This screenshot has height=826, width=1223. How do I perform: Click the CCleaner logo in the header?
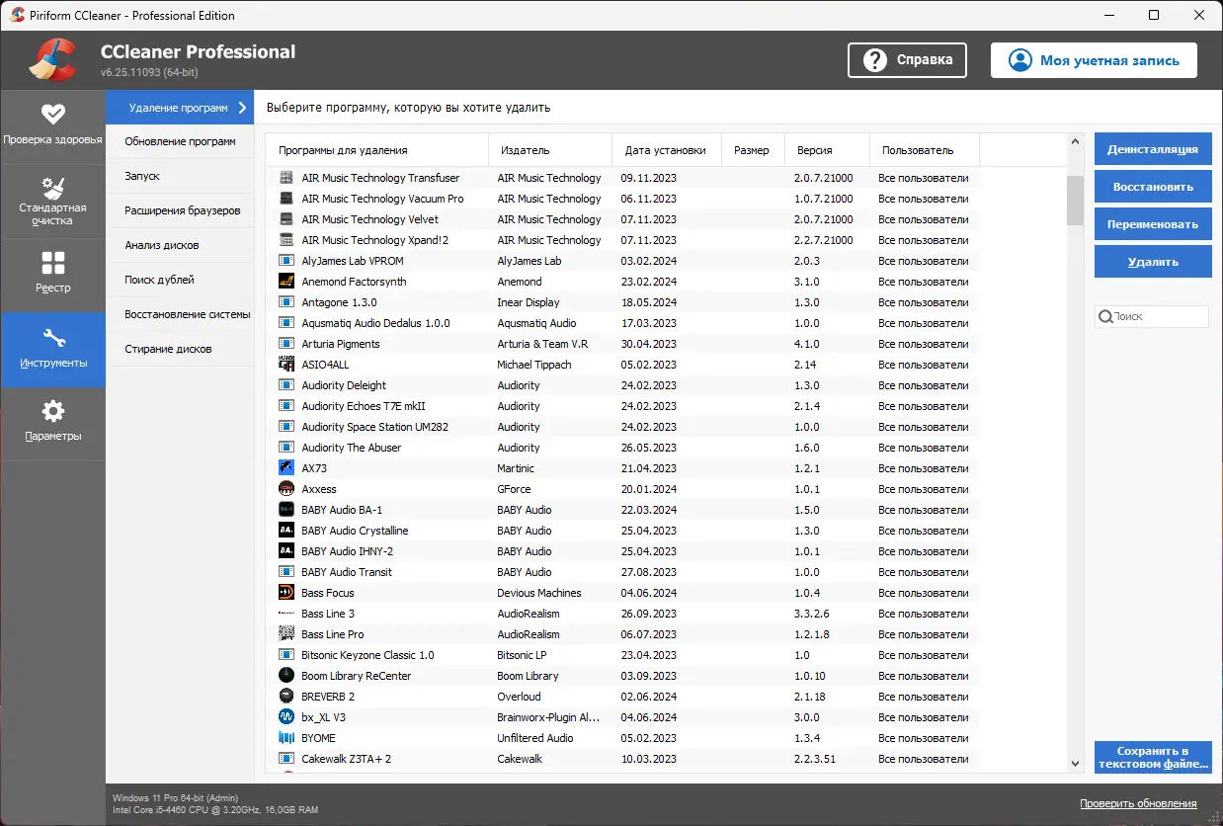click(x=51, y=59)
